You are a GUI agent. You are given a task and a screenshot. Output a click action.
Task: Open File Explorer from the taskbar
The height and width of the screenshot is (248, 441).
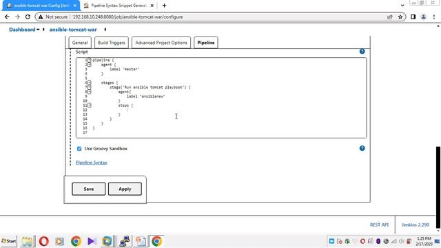pos(28,241)
